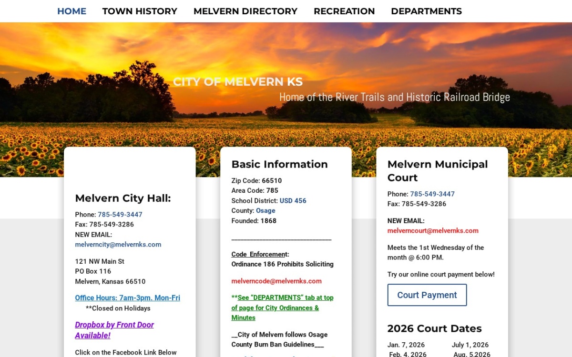Open the HOME menu item
The width and height of the screenshot is (572, 357).
tap(71, 11)
